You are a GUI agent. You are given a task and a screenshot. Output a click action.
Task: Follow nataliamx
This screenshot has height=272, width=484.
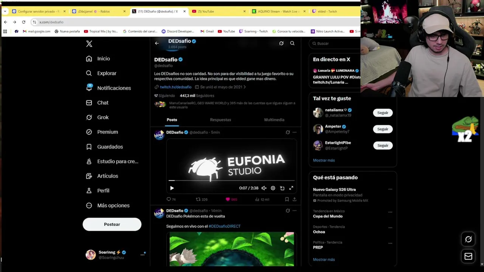[x=383, y=113]
